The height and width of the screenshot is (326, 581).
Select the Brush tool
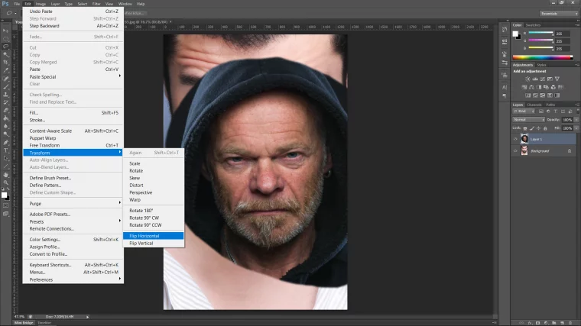tap(6, 86)
